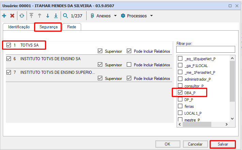Viewport: 242px width, 150px height.
Task: Open search with magnifier icon
Action: [x=65, y=16]
